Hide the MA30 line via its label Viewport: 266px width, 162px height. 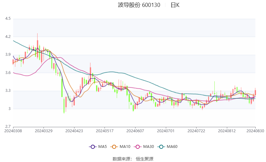point(148,146)
